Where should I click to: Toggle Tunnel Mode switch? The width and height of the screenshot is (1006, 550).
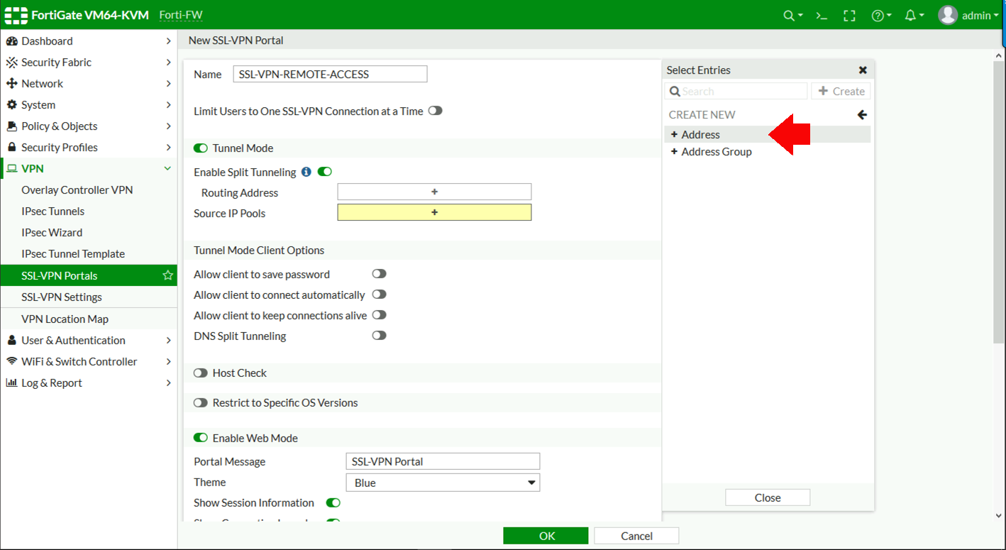(201, 148)
